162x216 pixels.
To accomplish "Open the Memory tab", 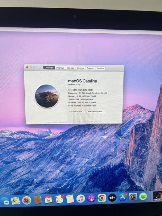I will tap(81, 68).
